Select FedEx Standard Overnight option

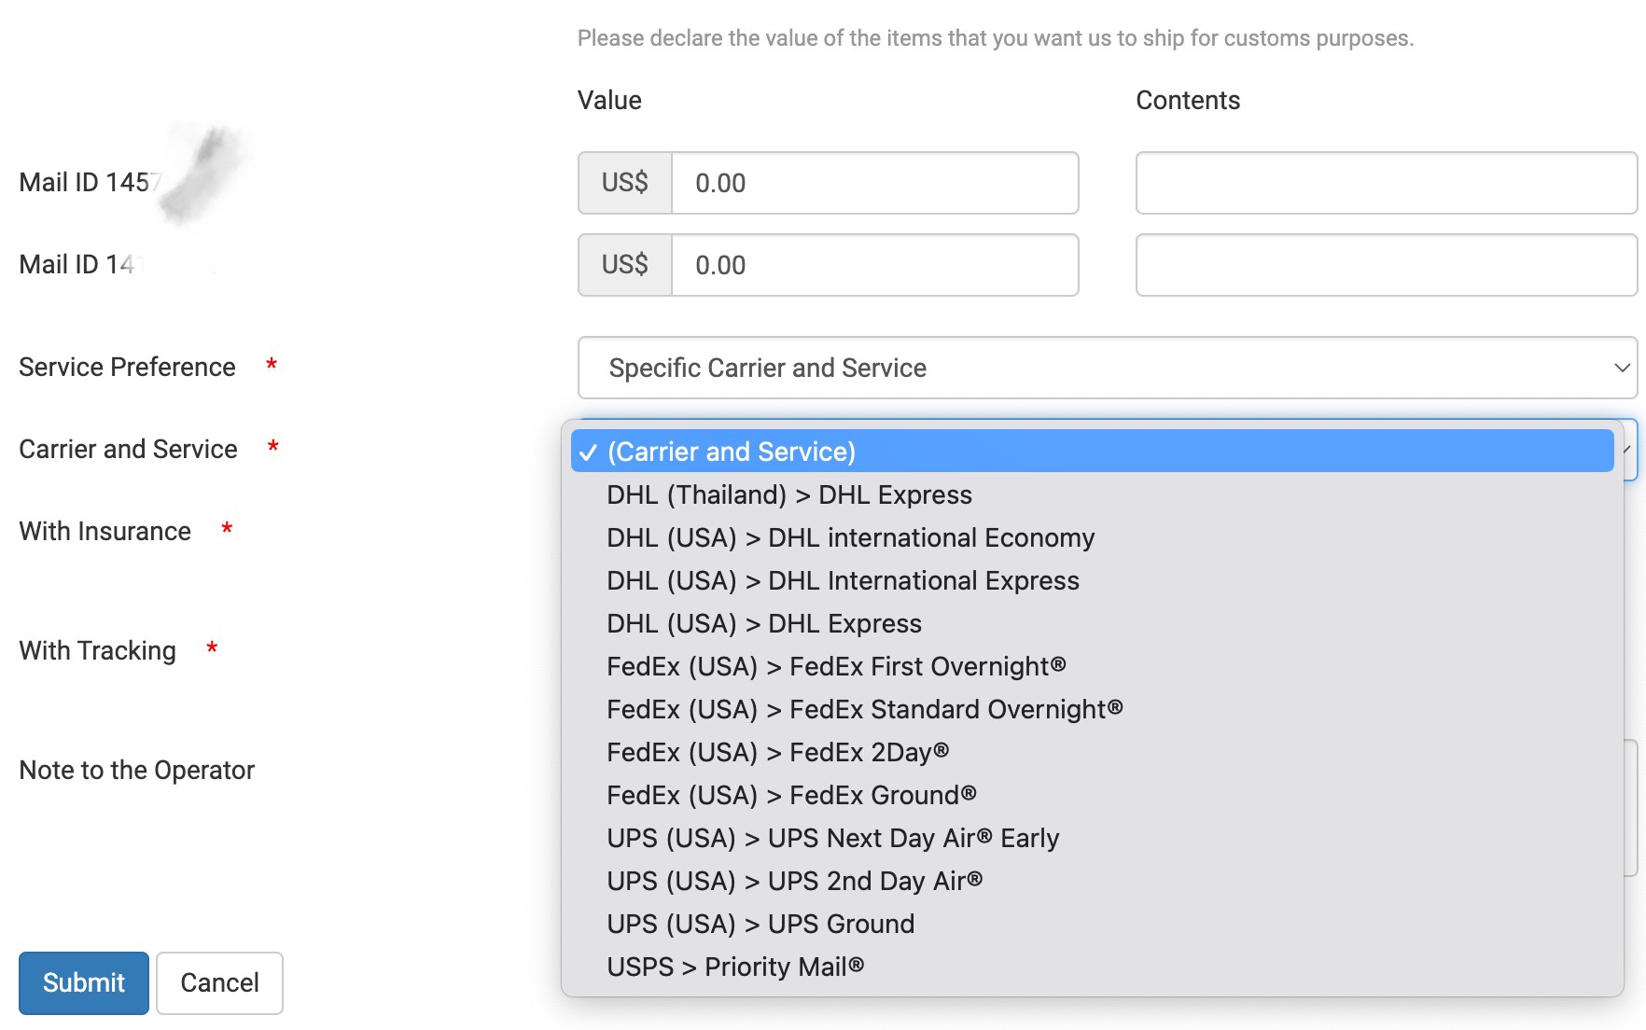[x=1092, y=709]
